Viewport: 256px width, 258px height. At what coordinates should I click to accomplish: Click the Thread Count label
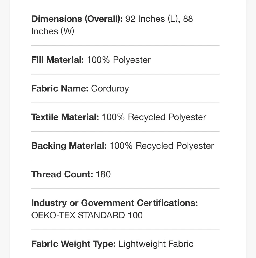pyautogui.click(x=62, y=174)
